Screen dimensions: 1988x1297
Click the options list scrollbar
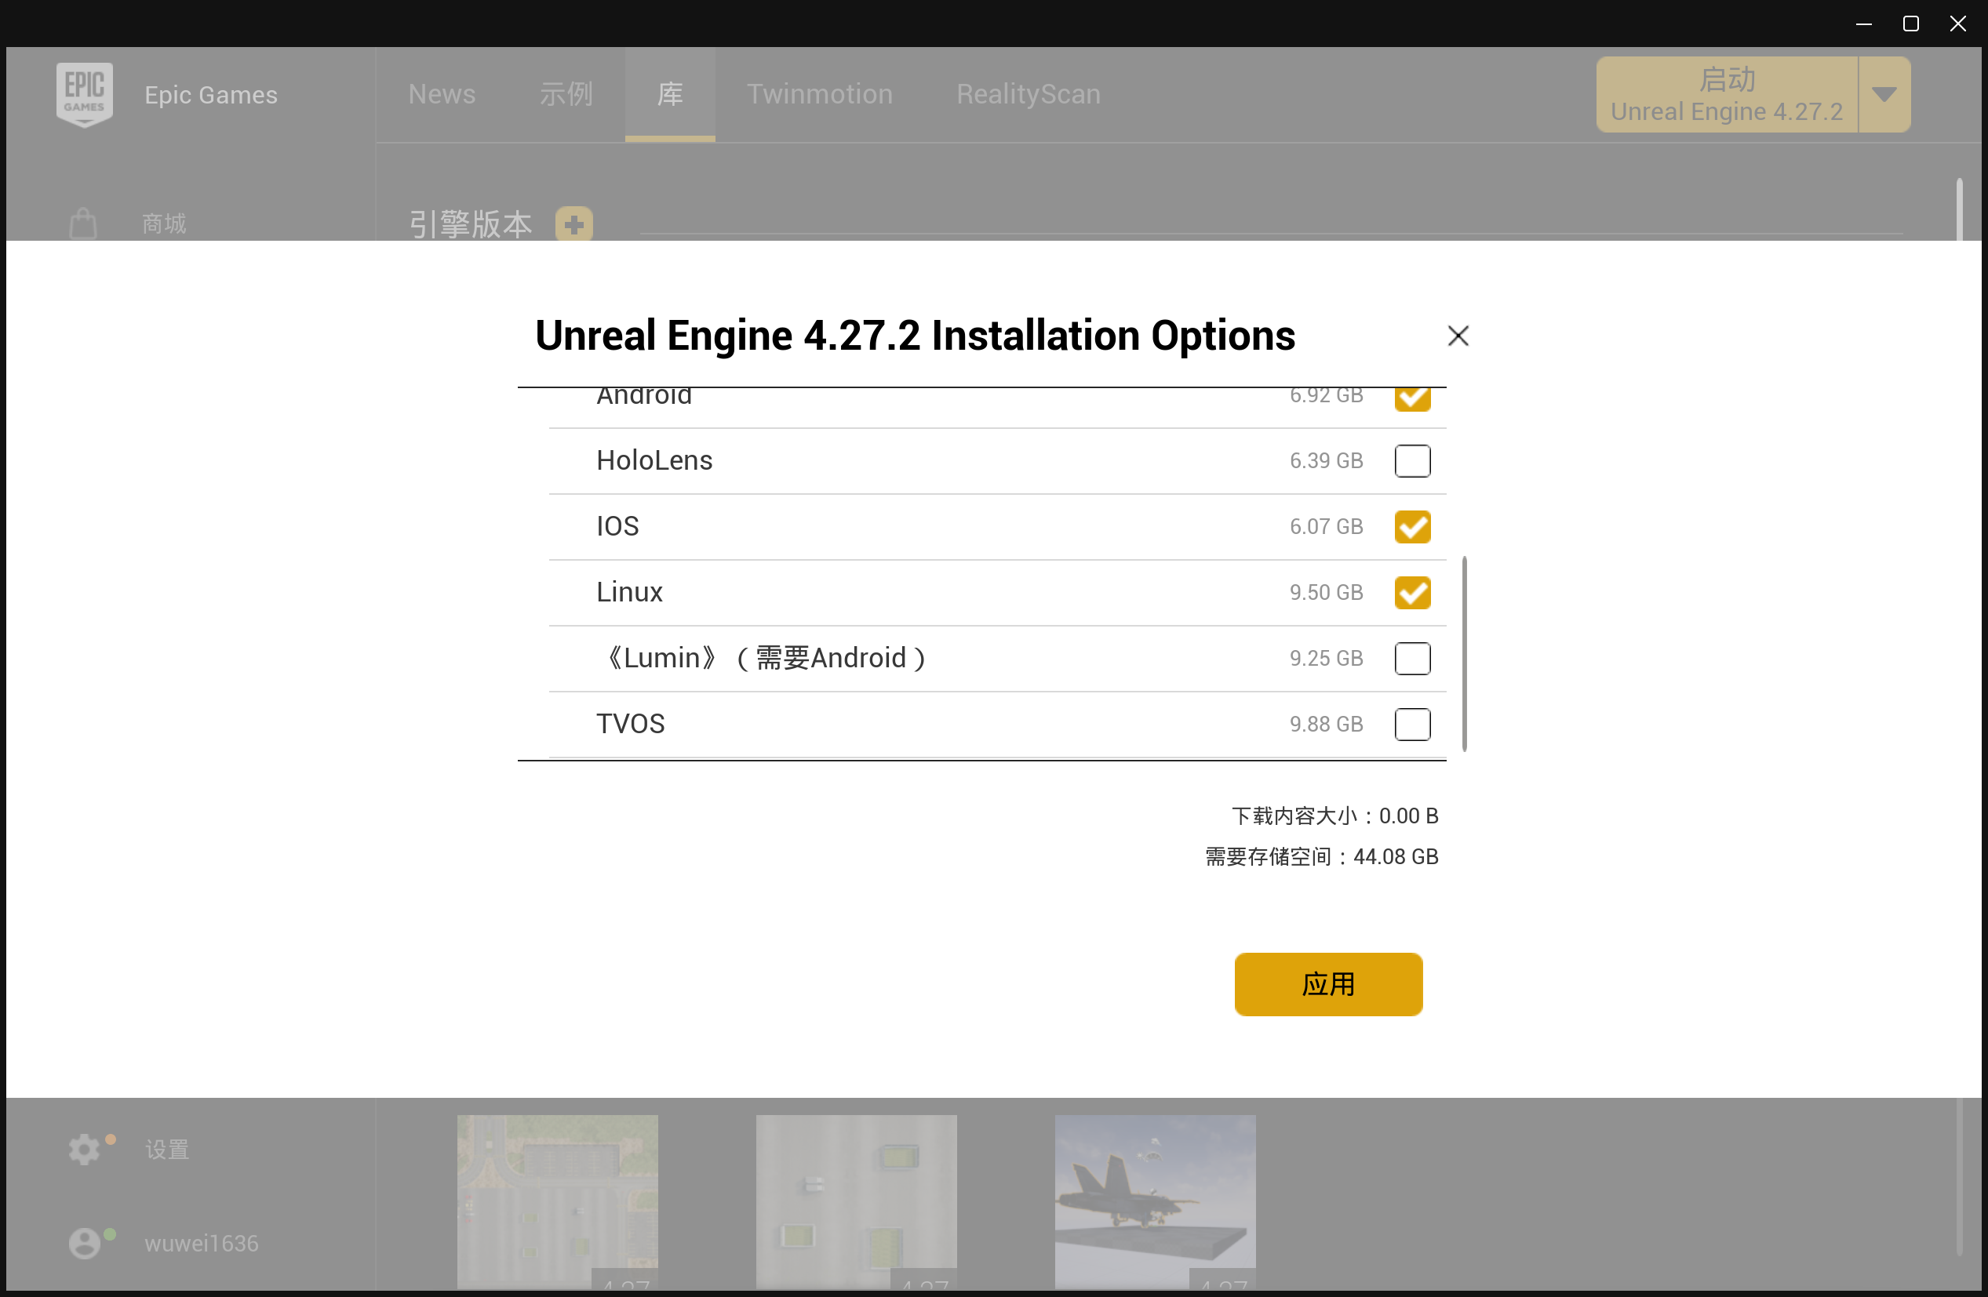pos(1464,653)
